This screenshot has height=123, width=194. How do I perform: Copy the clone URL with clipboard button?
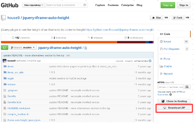187,87
